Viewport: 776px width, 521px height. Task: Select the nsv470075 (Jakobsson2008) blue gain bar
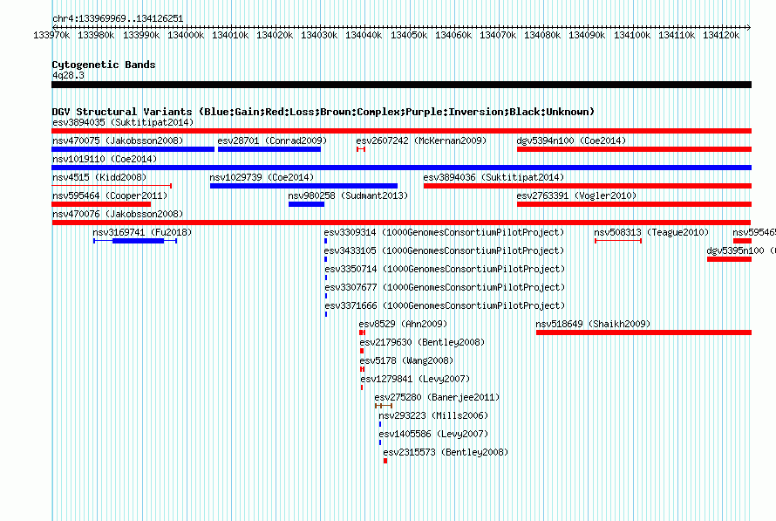[133, 149]
